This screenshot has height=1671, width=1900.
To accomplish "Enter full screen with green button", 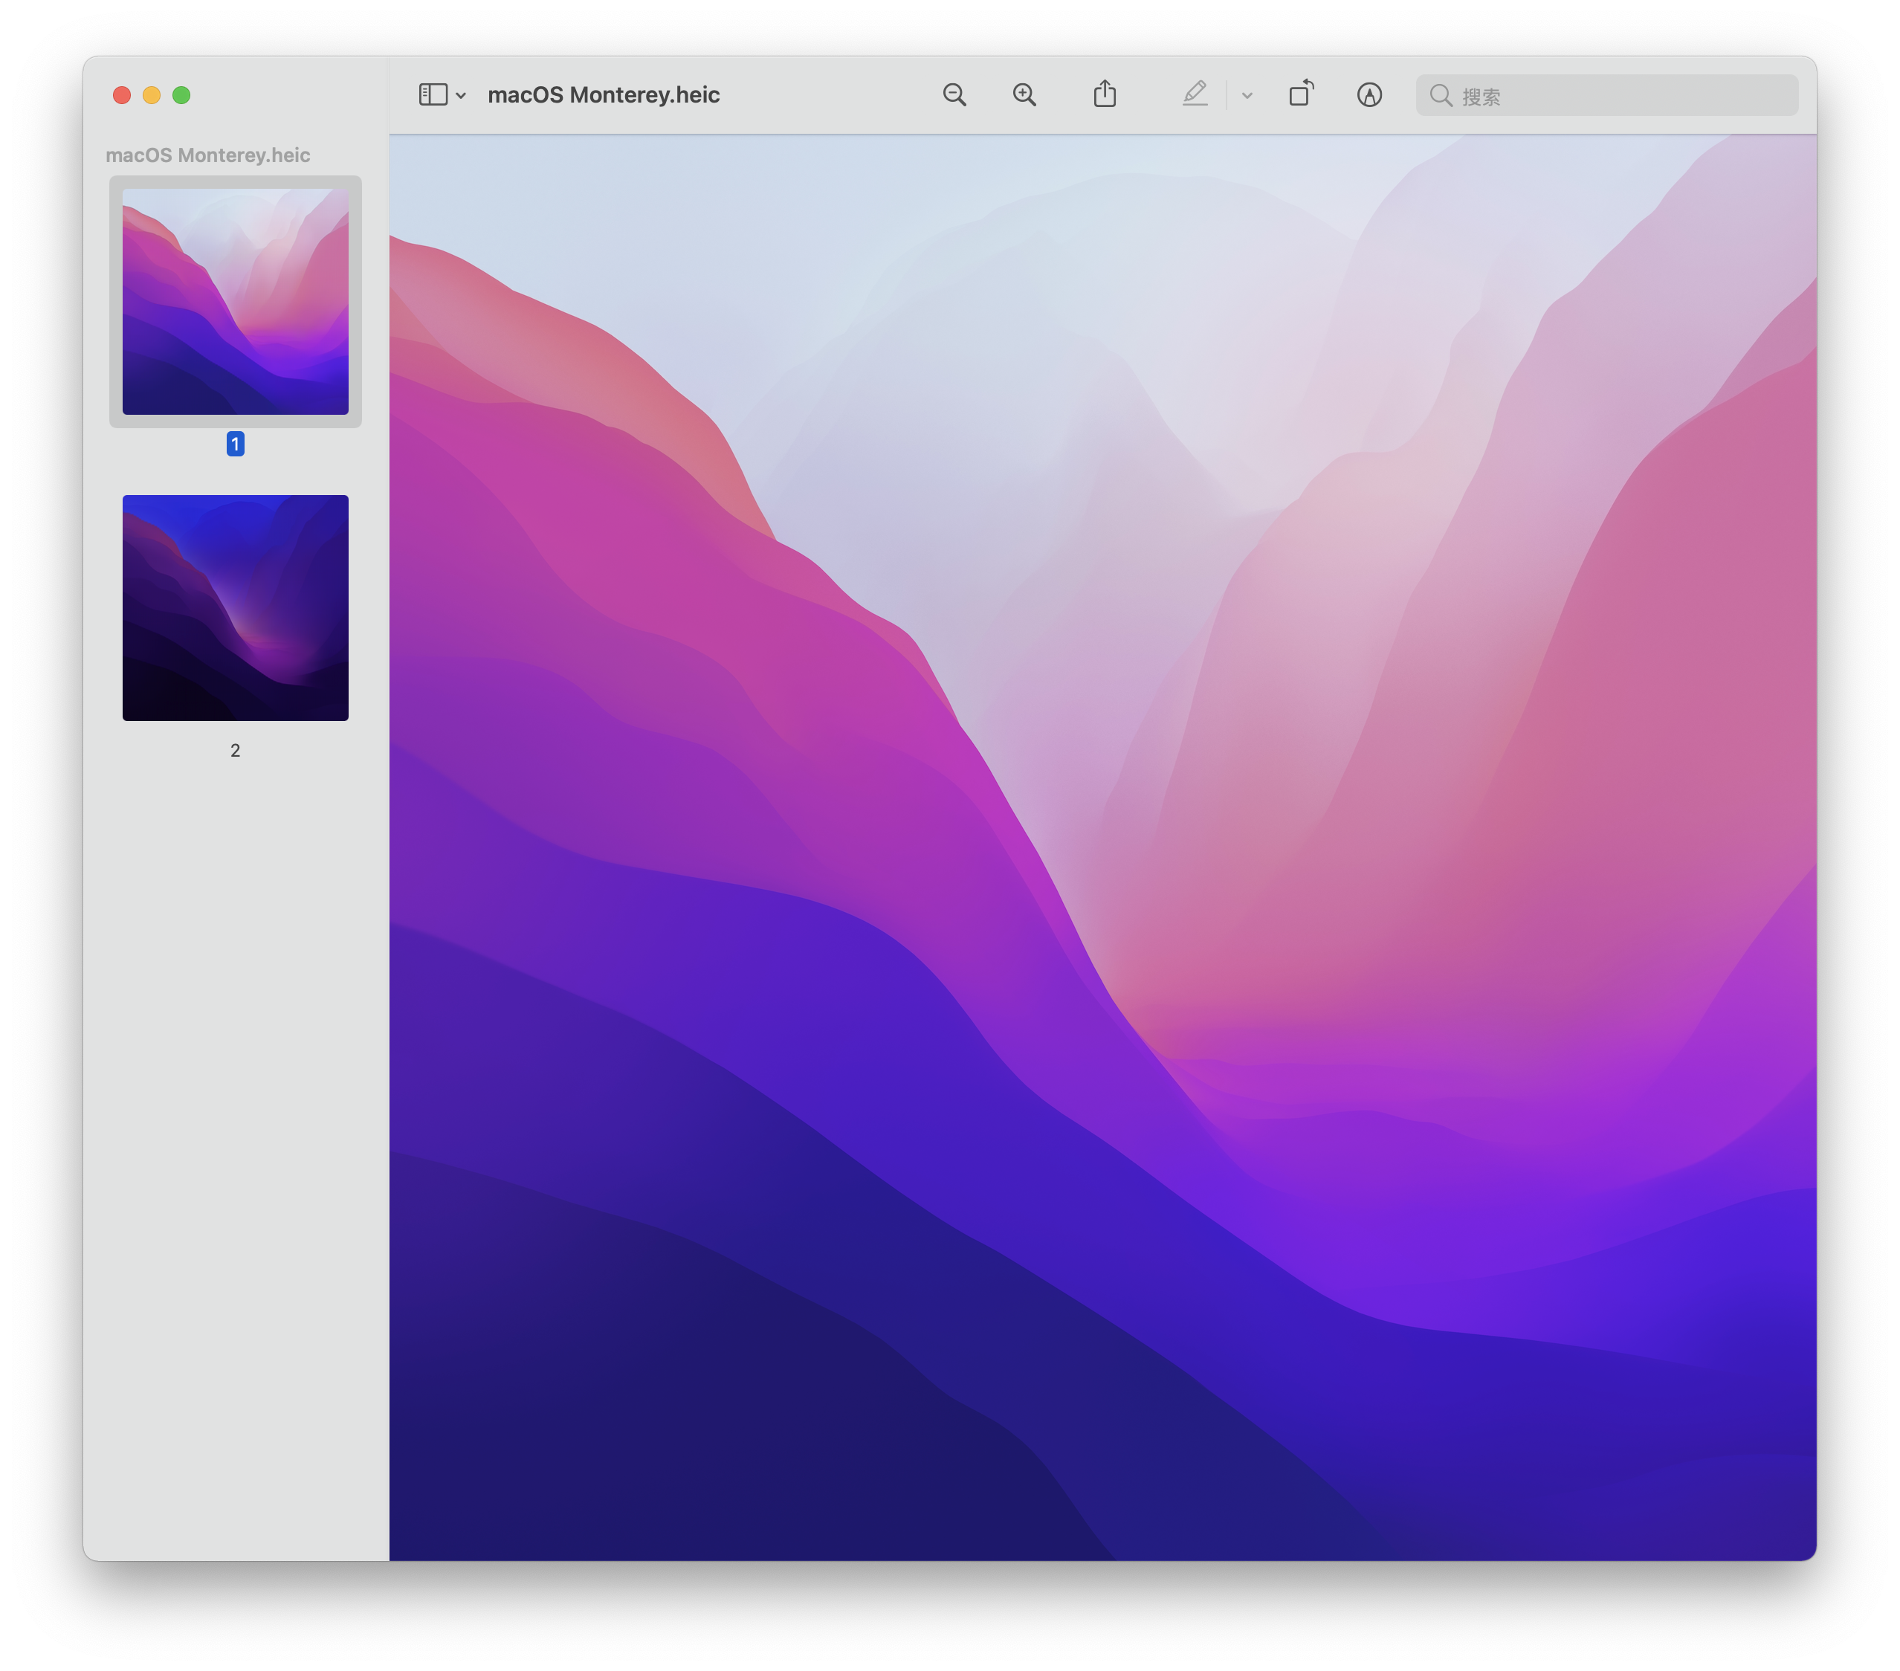I will pos(181,95).
